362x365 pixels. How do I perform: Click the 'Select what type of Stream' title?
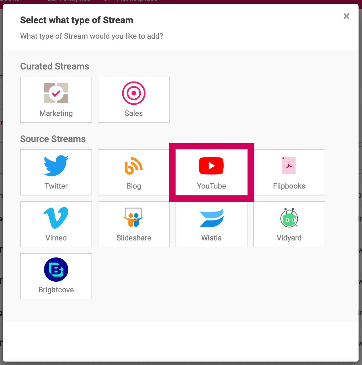(77, 20)
